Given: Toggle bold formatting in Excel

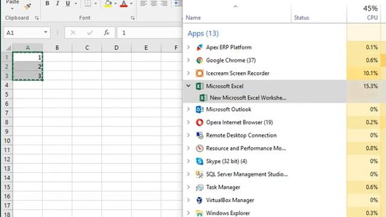Looking at the screenshot, I should 47,4.
